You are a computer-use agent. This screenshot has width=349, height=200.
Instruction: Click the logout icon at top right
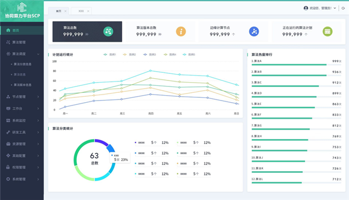(x=343, y=8)
